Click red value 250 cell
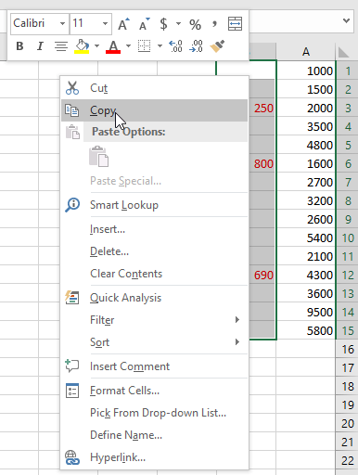 [262, 108]
